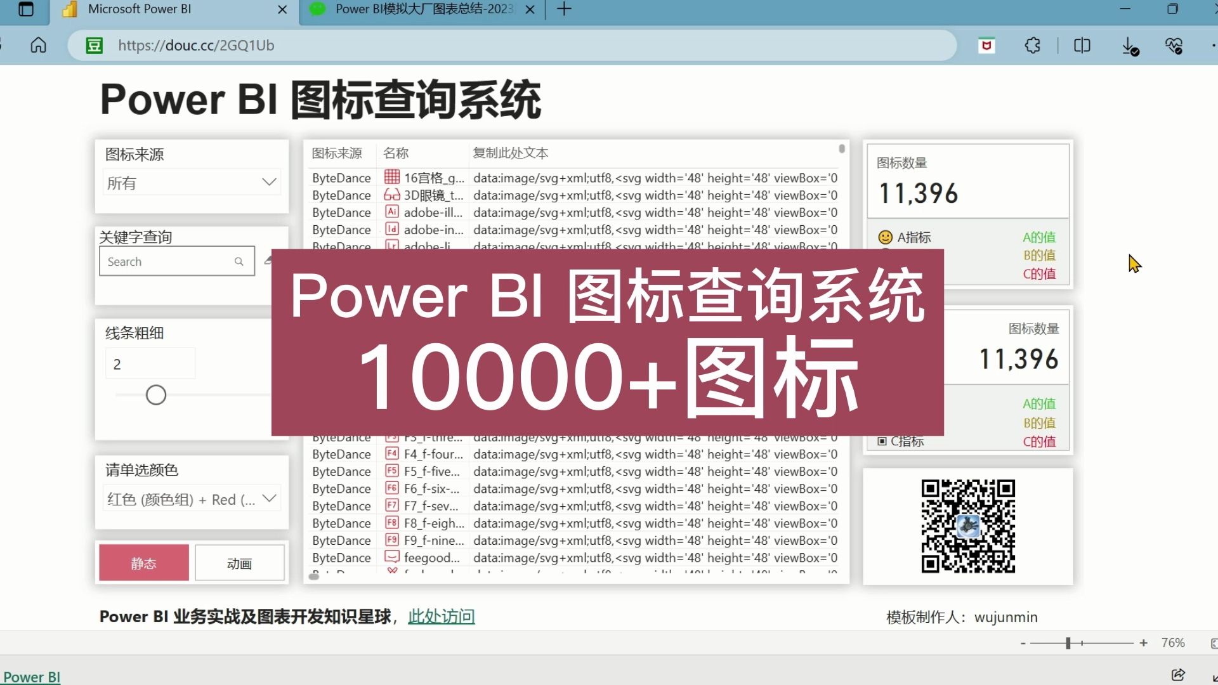
Task: Switch to the Power BI模拟大厂图表总结 tab
Action: pyautogui.click(x=422, y=10)
